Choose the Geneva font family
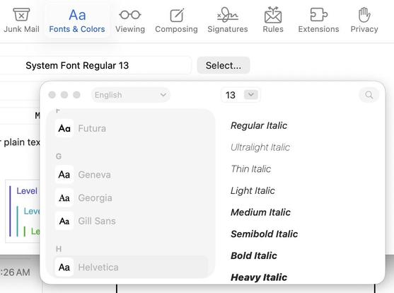Screen dimensions: 394x293 [x=131, y=175]
